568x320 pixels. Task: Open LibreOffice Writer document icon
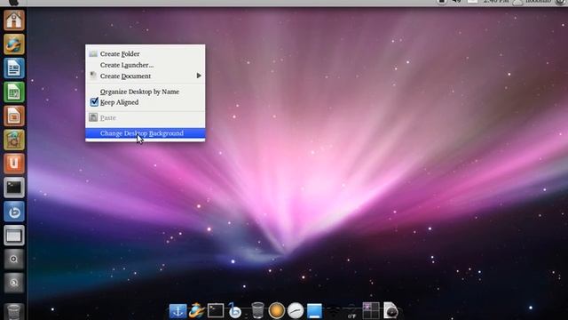click(x=14, y=68)
